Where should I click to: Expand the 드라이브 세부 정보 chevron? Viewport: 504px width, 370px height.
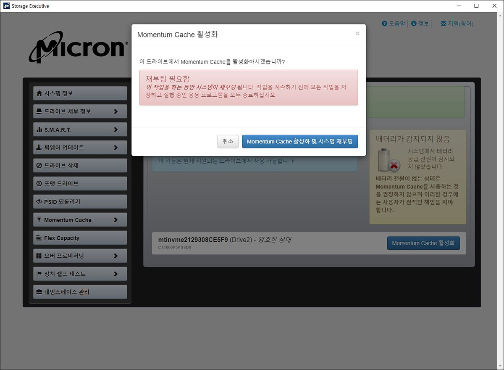[x=116, y=112]
